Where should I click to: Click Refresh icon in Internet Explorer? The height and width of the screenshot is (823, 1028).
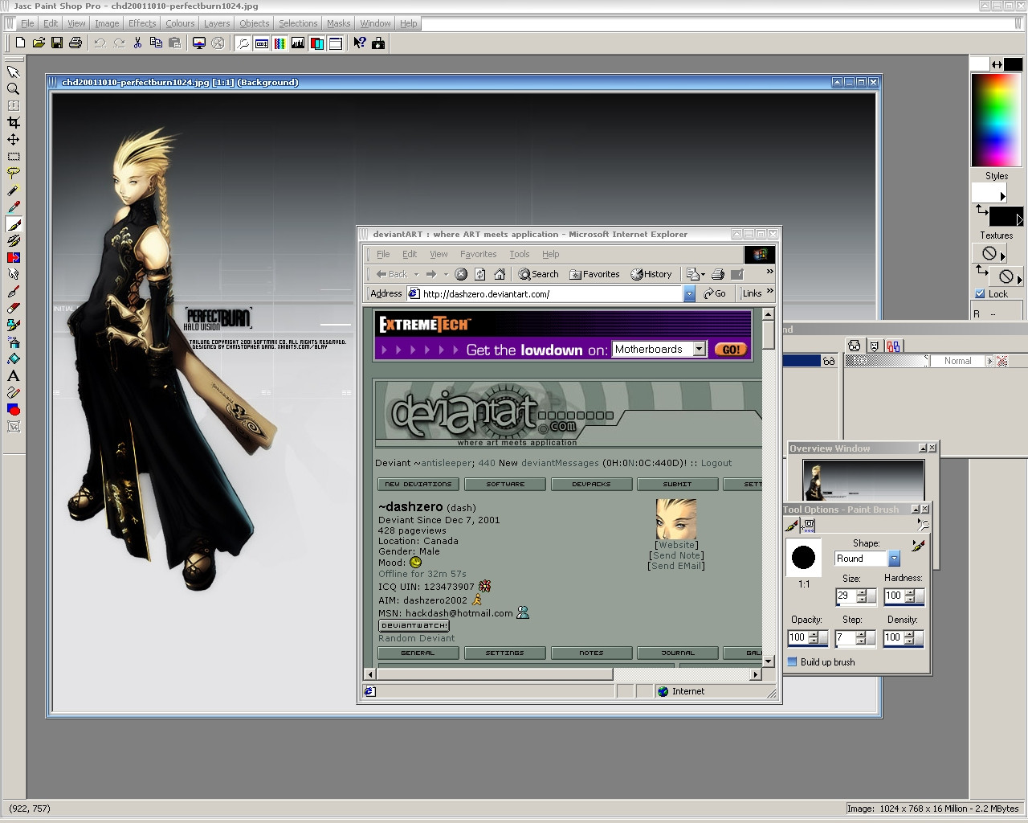(x=480, y=274)
